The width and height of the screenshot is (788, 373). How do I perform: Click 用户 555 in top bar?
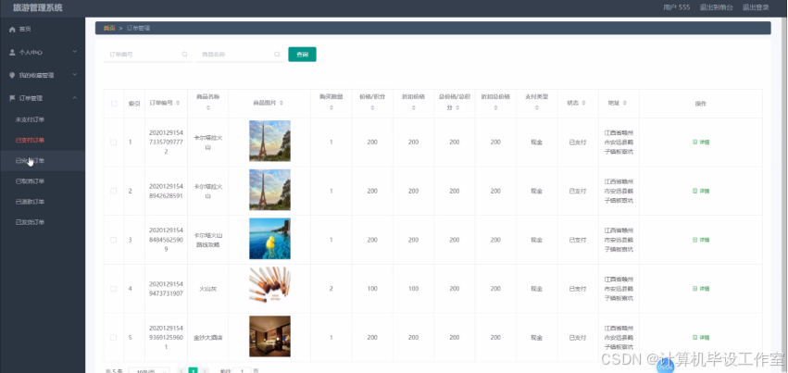[677, 7]
